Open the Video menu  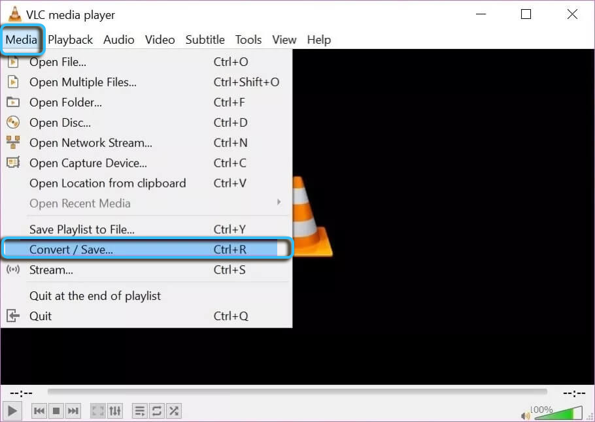tap(160, 39)
